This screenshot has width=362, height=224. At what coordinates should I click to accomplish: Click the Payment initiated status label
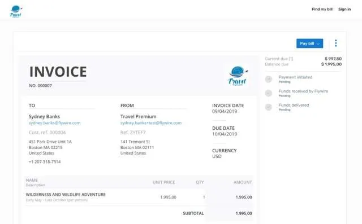tap(295, 77)
